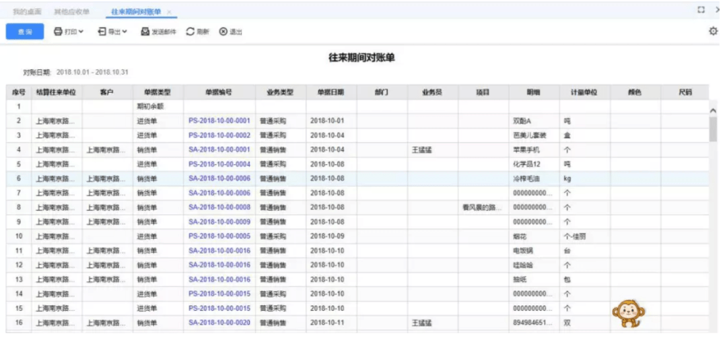Expand the 打印 dropdown arrow
Screen dimensions: 727x348
tap(81, 32)
